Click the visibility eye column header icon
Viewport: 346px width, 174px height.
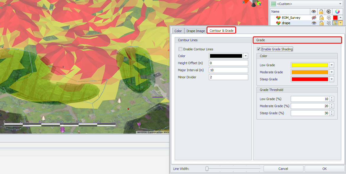pyautogui.click(x=314, y=11)
